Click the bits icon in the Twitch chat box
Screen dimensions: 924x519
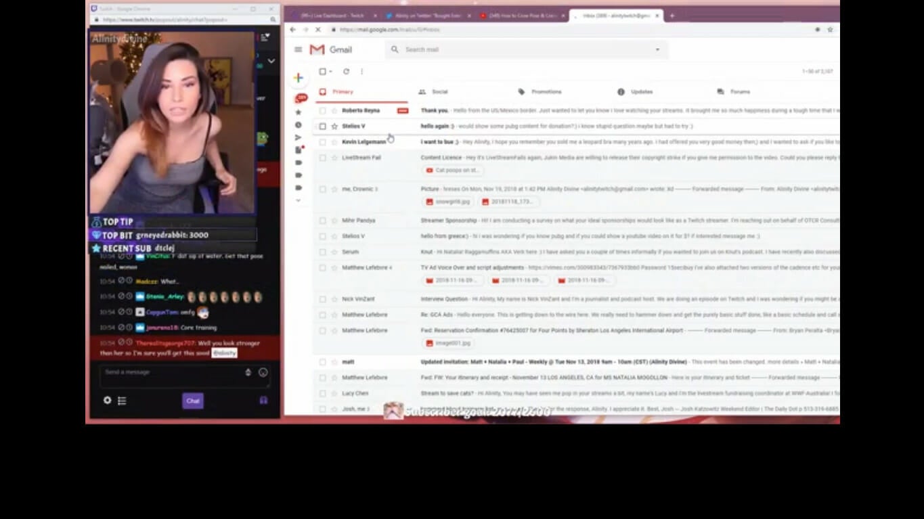tap(248, 372)
